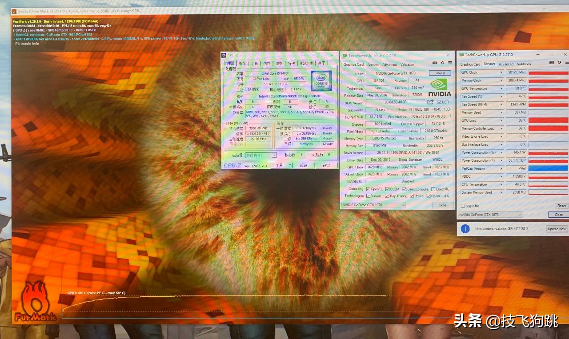Image resolution: width=569 pixels, height=339 pixels.
Task: Switch to Advanced tab in GPU-Z Graphics Card window
Action: pyautogui.click(x=389, y=65)
